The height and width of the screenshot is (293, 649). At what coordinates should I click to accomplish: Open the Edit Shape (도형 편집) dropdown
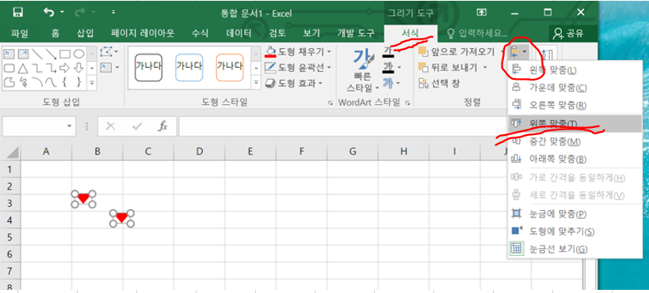[x=109, y=52]
